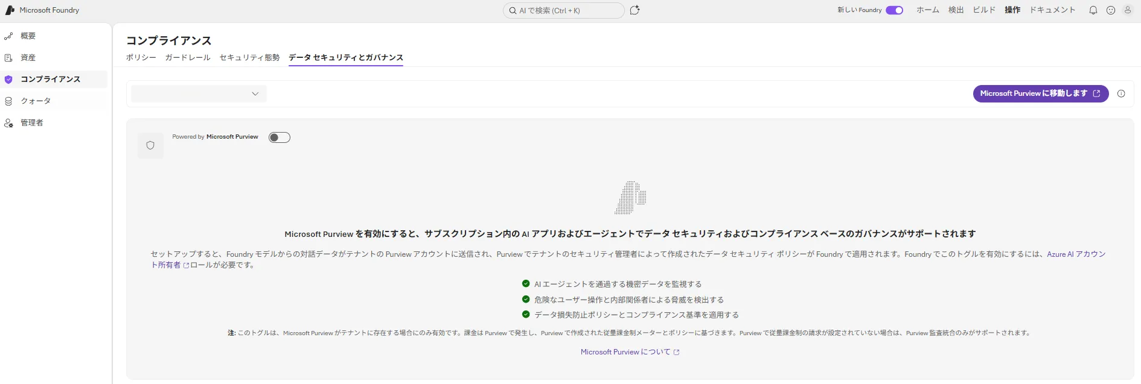Click Microsoft Purview に移動します button
The width and height of the screenshot is (1141, 384).
point(1040,93)
